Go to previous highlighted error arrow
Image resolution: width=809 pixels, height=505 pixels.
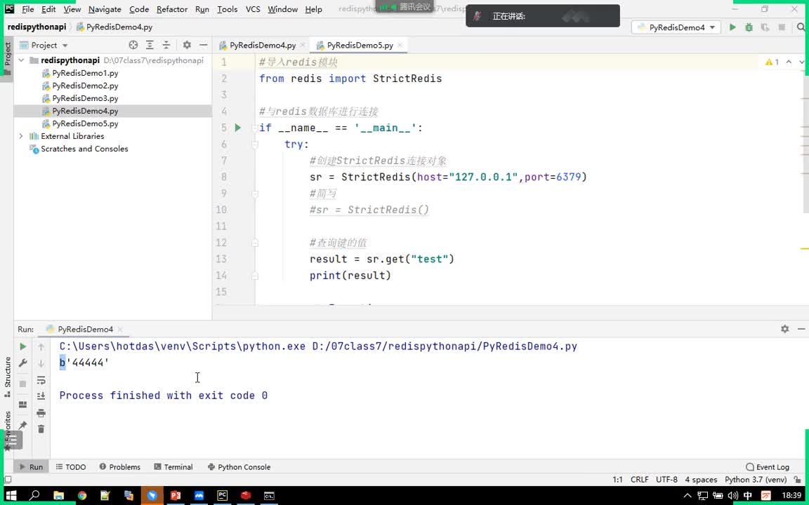point(789,62)
